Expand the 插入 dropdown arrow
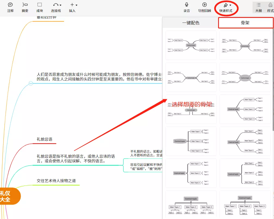Image resolution: width=274 pixels, height=219 pixels. pos(77,5)
